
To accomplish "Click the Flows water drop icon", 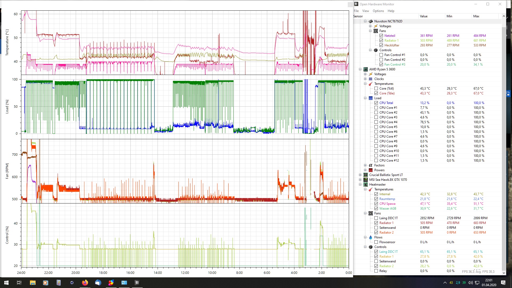I will 371,237.
